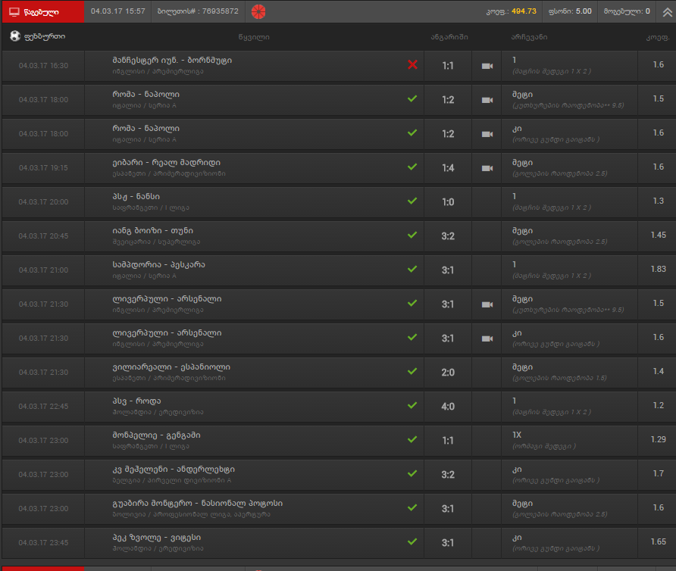
Task: Click green check on პსვ - როდა row
Action: [412, 405]
